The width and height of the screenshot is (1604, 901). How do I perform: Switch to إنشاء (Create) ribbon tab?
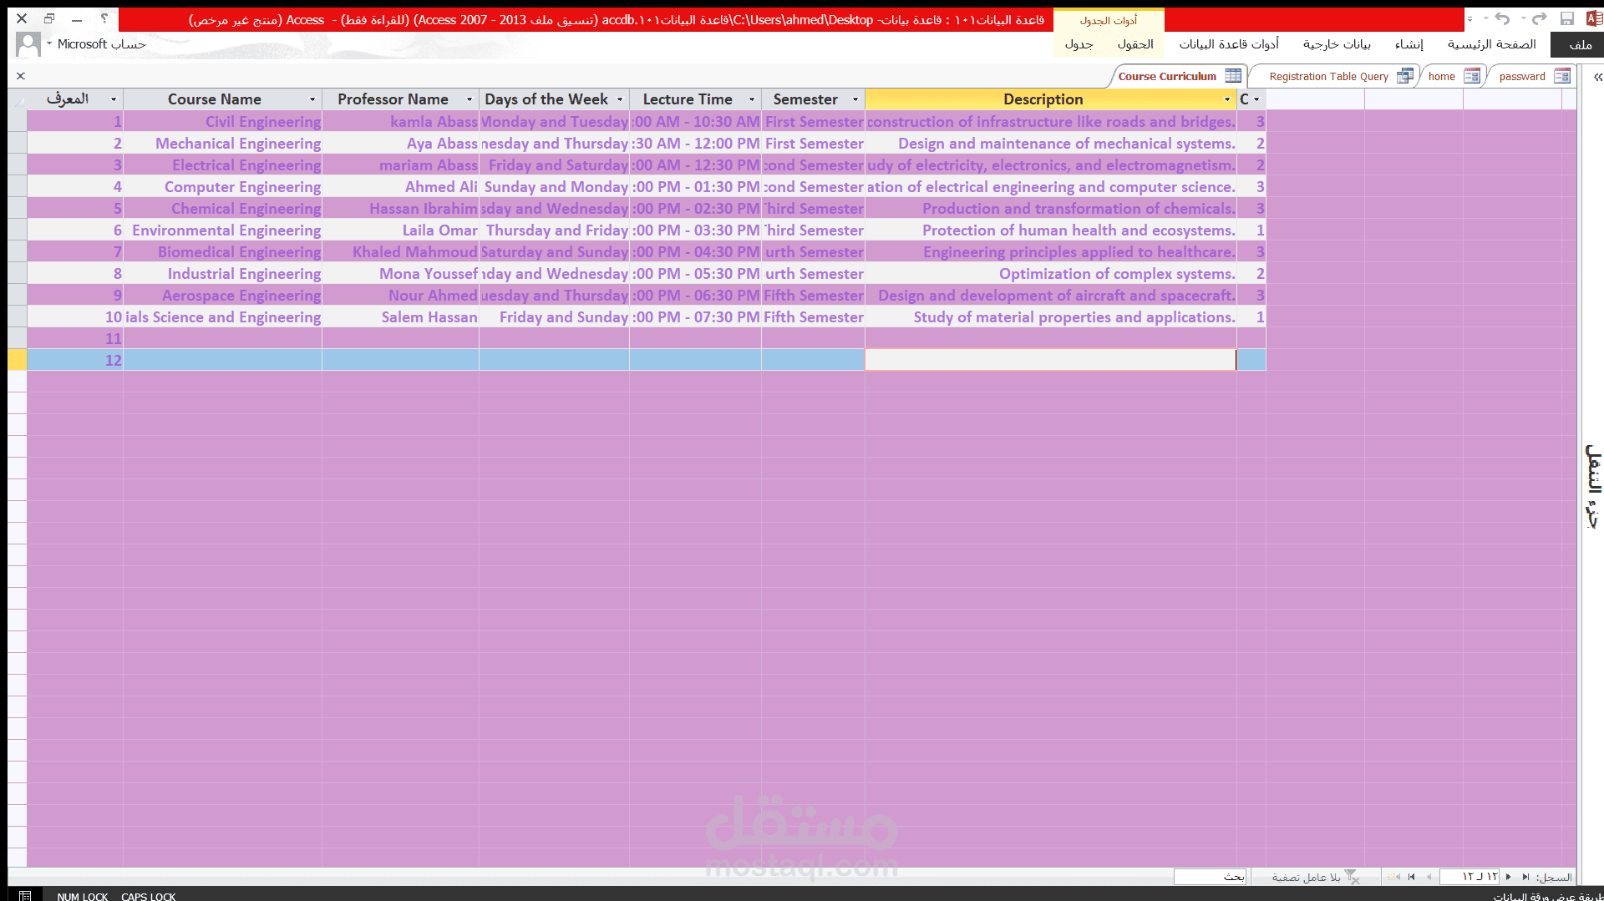click(1409, 44)
